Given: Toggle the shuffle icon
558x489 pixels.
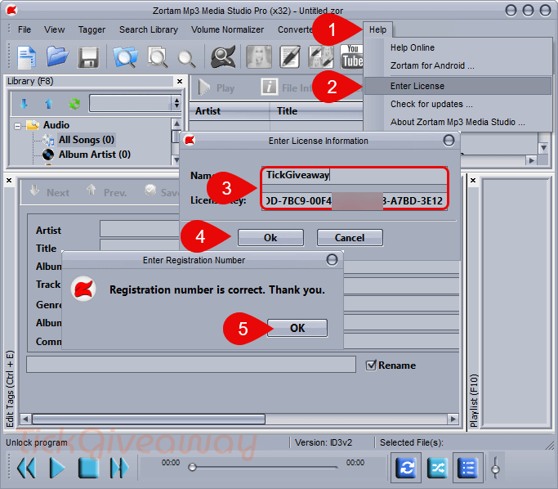Looking at the screenshot, I should coord(437,468).
